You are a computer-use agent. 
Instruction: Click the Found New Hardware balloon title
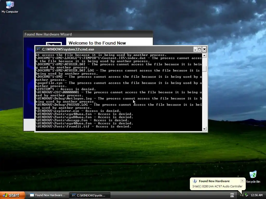[x=214, y=181]
